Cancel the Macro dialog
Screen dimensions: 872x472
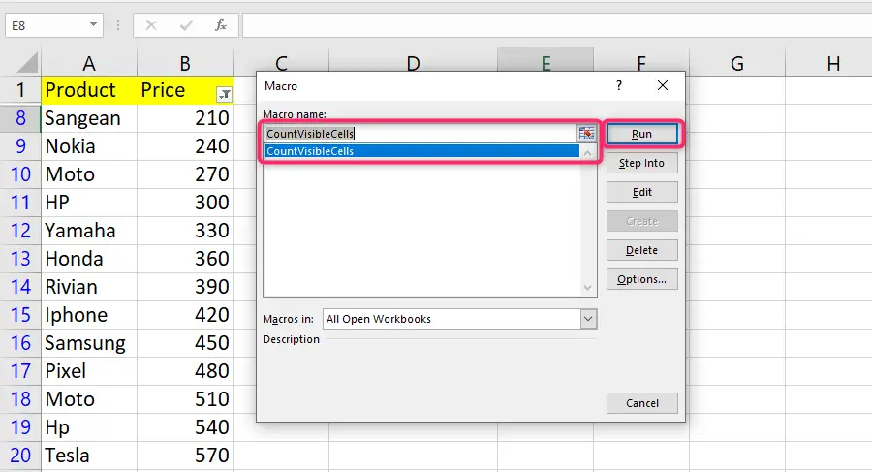pos(641,403)
